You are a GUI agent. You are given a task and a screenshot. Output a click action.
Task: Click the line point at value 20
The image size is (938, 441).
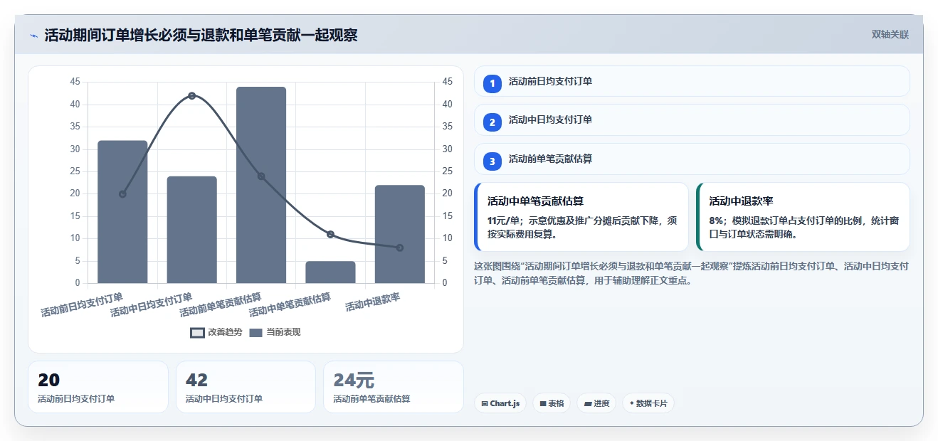point(122,194)
